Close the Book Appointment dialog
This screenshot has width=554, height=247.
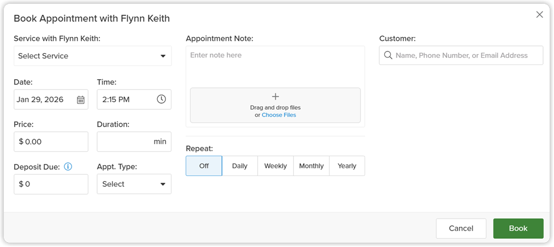pyautogui.click(x=539, y=15)
